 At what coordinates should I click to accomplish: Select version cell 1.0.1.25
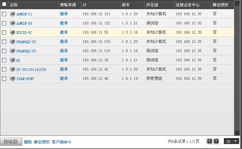130,42
